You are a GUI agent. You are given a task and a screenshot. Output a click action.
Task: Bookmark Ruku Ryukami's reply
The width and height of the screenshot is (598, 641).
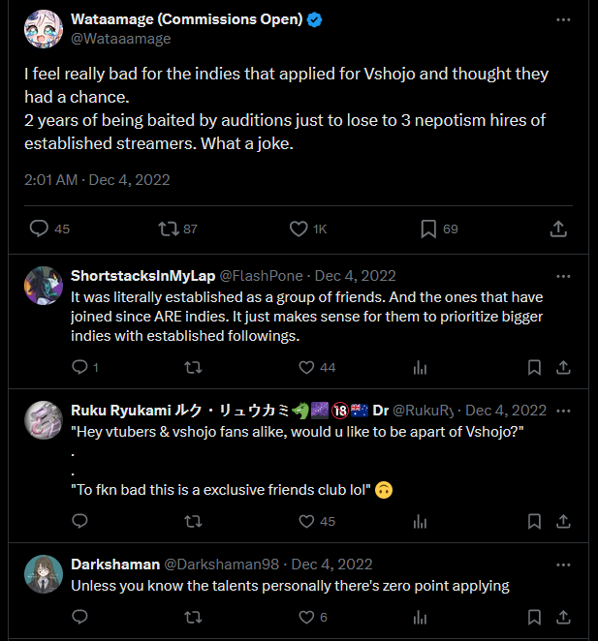534,521
